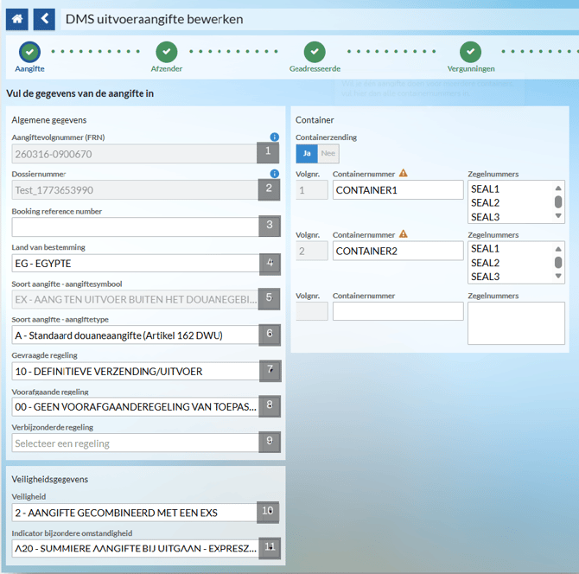
Task: Select SEAL3 in CONTAINER2 Zegelnummers list
Action: point(485,277)
